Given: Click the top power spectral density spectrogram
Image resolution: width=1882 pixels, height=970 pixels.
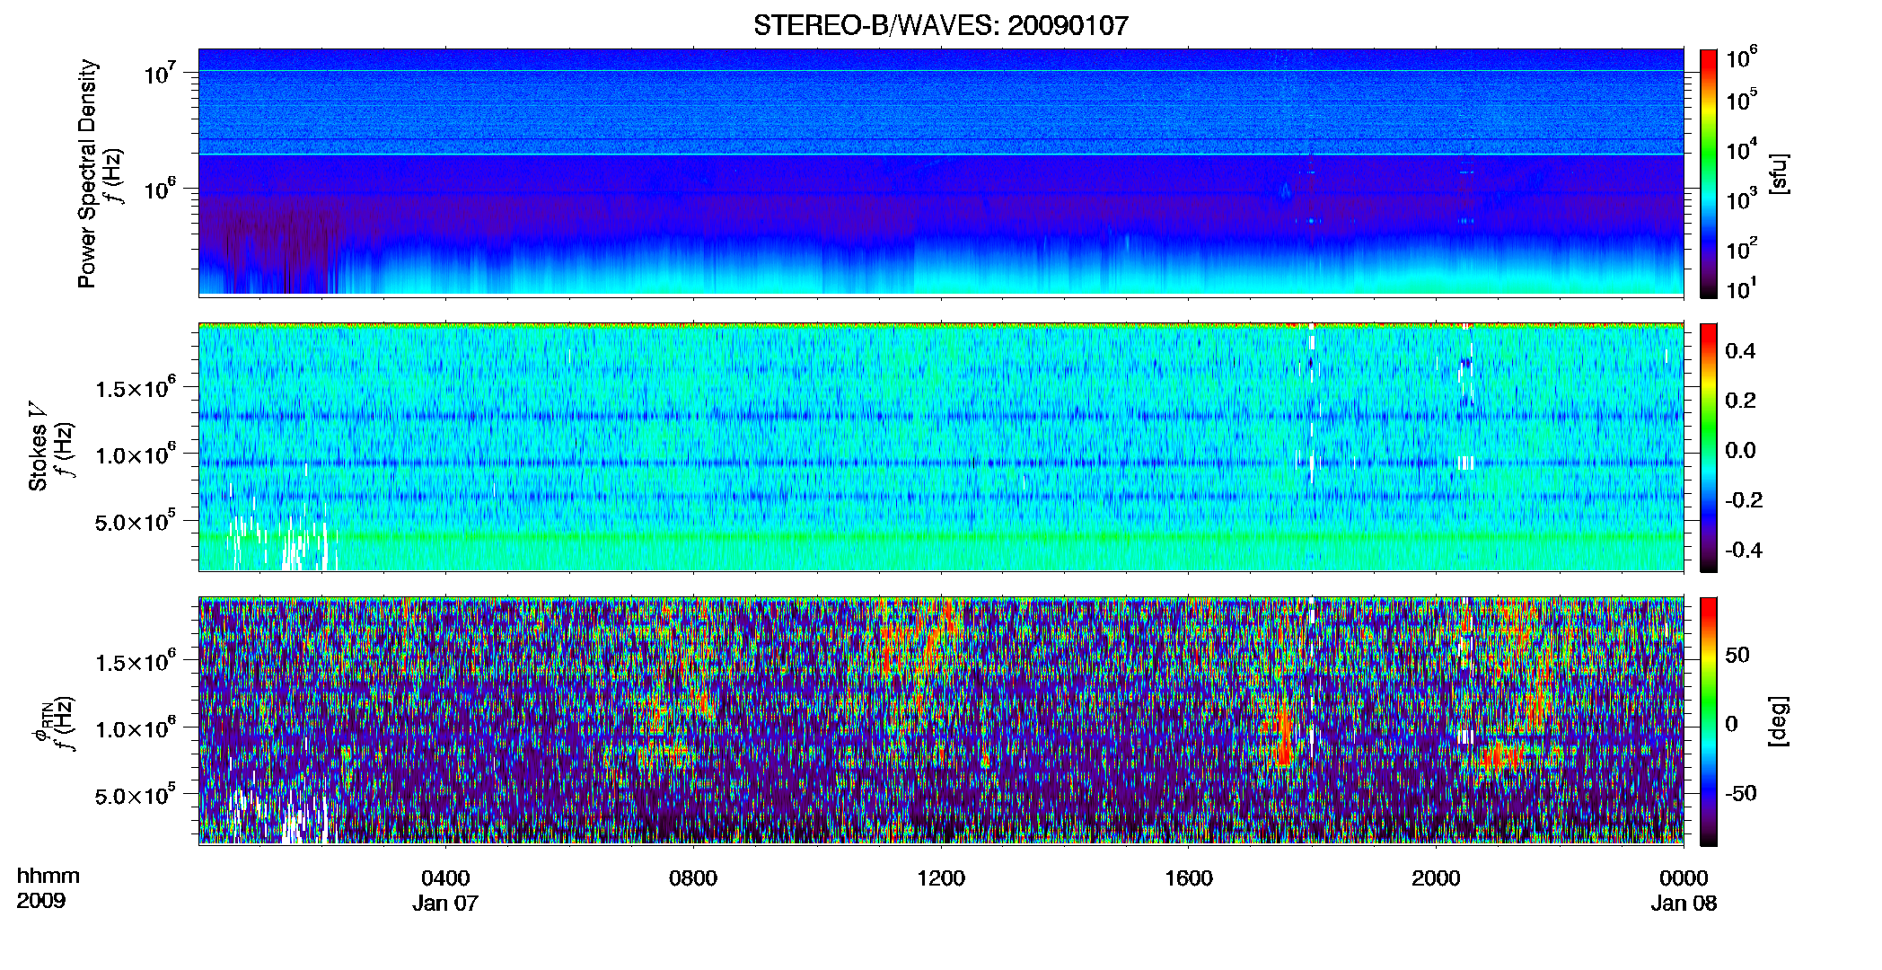Looking at the screenshot, I should click(941, 172).
